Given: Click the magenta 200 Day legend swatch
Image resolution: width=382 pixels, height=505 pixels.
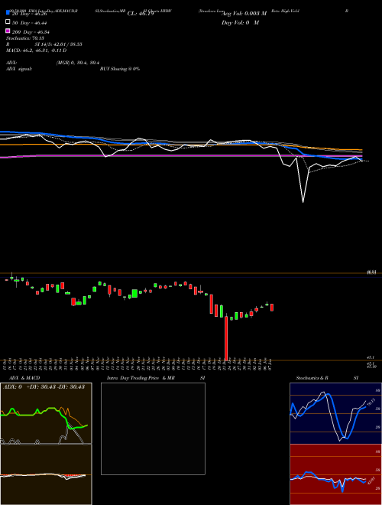Looking at the screenshot, I should [8, 31].
